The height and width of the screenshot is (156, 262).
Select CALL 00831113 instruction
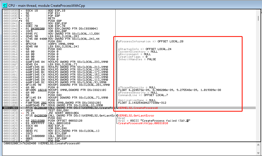[x=59, y=136]
